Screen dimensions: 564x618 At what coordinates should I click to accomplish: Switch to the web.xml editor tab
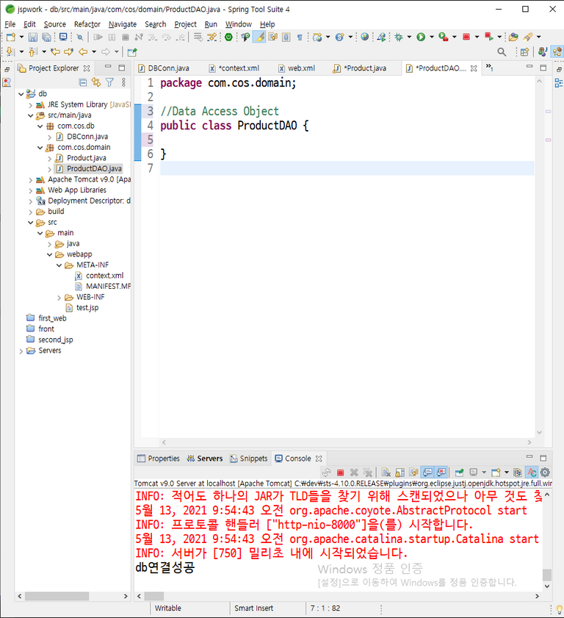(x=297, y=68)
